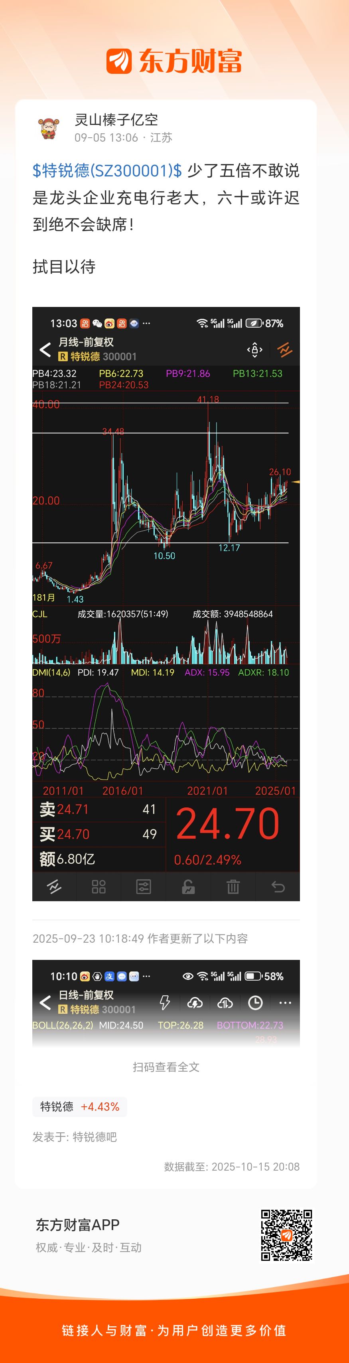Tap the 87% battery icon in status bar
The width and height of the screenshot is (349, 1363).
(254, 323)
